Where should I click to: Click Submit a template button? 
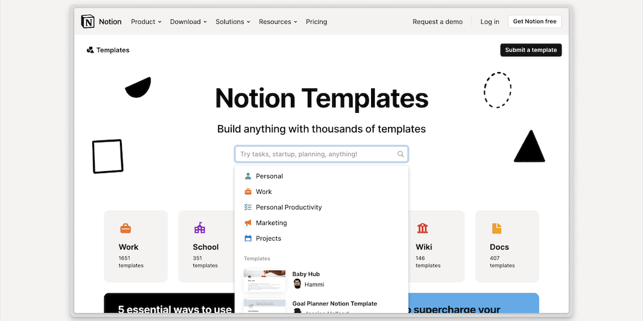pyautogui.click(x=531, y=50)
